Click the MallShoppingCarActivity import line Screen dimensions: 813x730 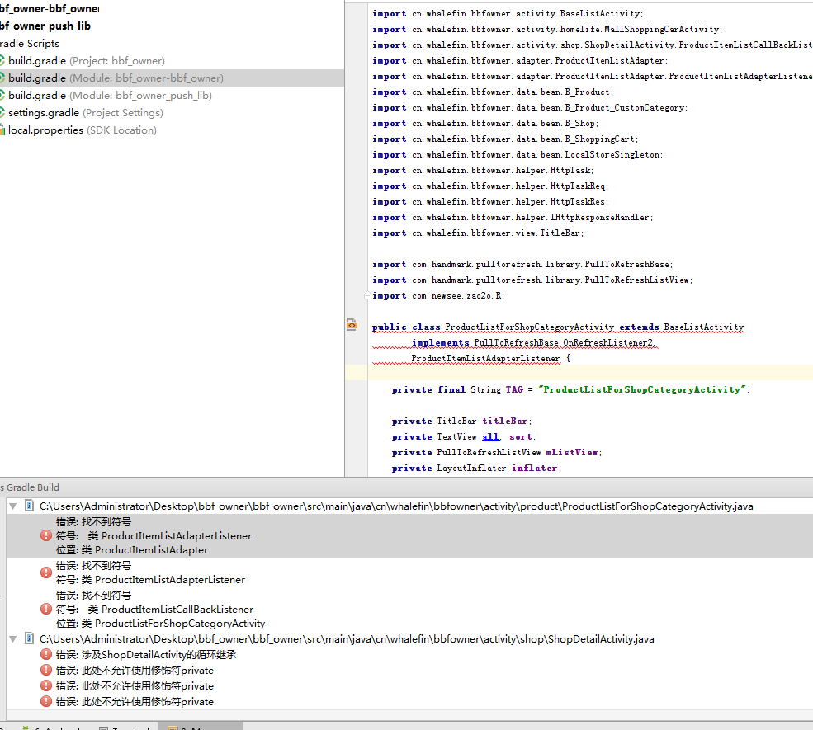click(x=547, y=29)
